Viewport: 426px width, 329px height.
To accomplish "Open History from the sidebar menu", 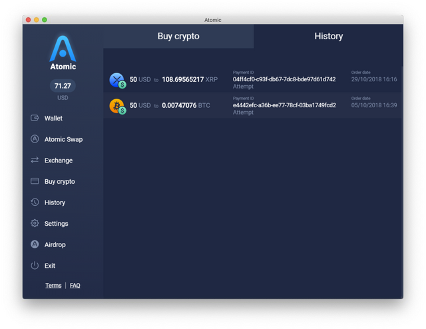I will (55, 202).
